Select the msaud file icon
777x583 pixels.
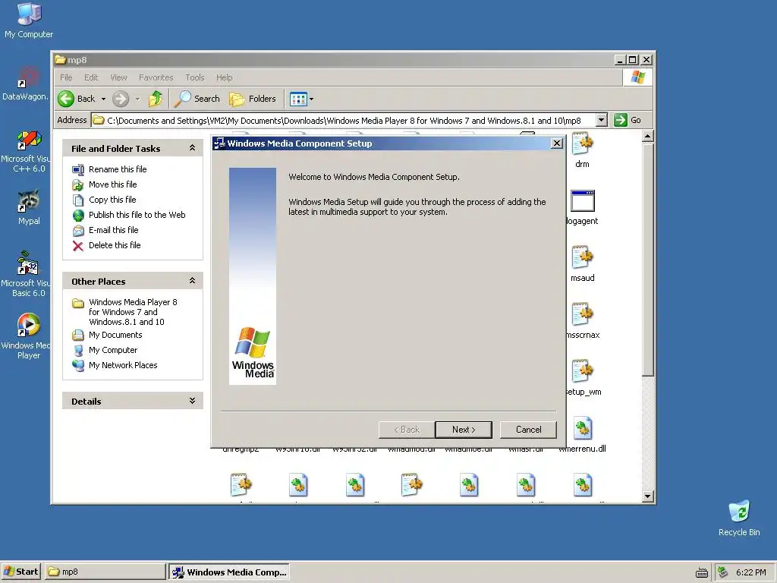click(x=582, y=263)
